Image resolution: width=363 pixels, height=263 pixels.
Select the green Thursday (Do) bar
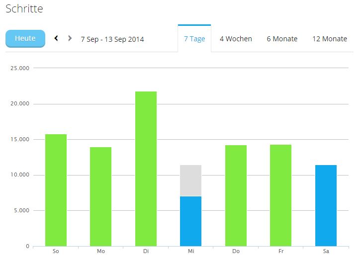tap(236, 195)
